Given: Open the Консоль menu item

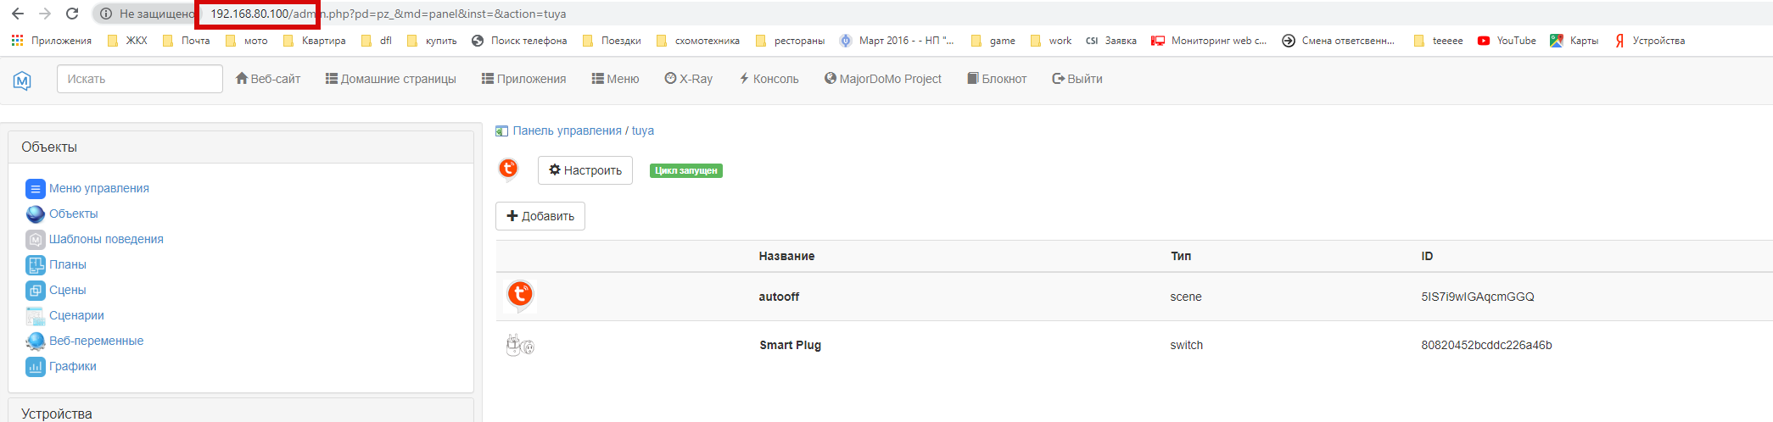Looking at the screenshot, I should [x=769, y=79].
